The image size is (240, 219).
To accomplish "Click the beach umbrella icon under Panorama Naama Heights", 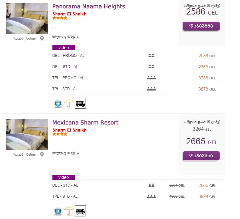I will (x=69, y=103).
